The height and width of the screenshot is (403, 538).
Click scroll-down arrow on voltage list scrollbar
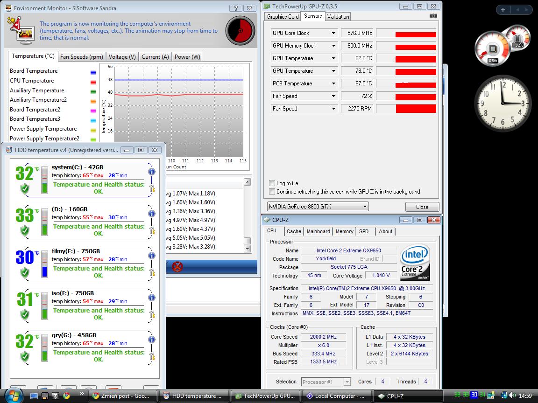point(248,249)
